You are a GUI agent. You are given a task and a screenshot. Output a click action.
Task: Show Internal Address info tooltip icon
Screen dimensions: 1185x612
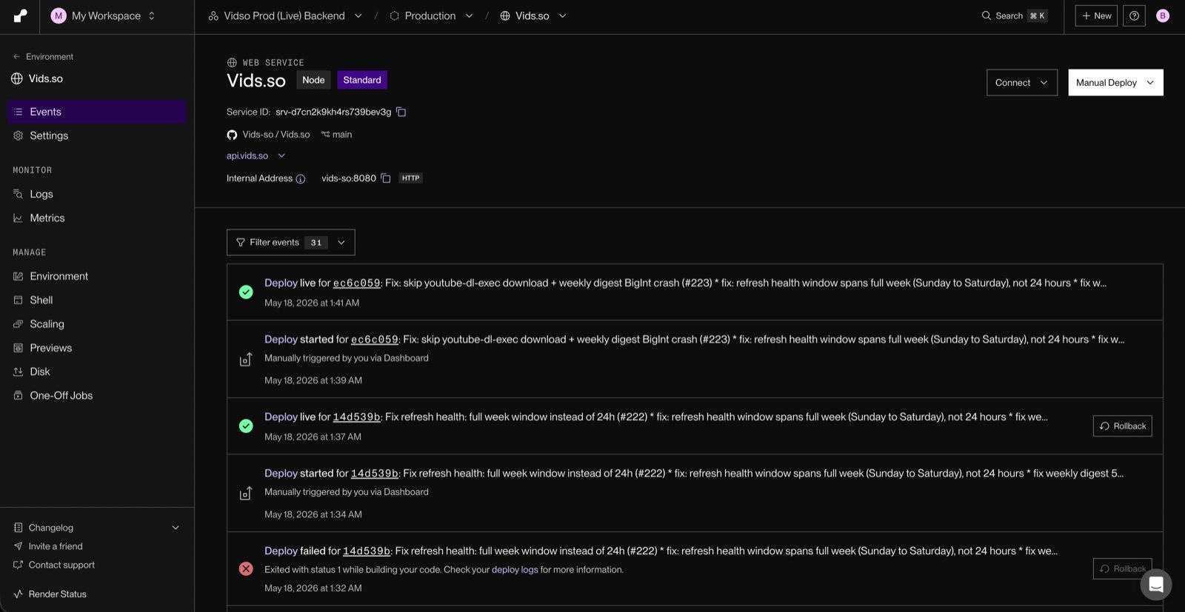[301, 179]
